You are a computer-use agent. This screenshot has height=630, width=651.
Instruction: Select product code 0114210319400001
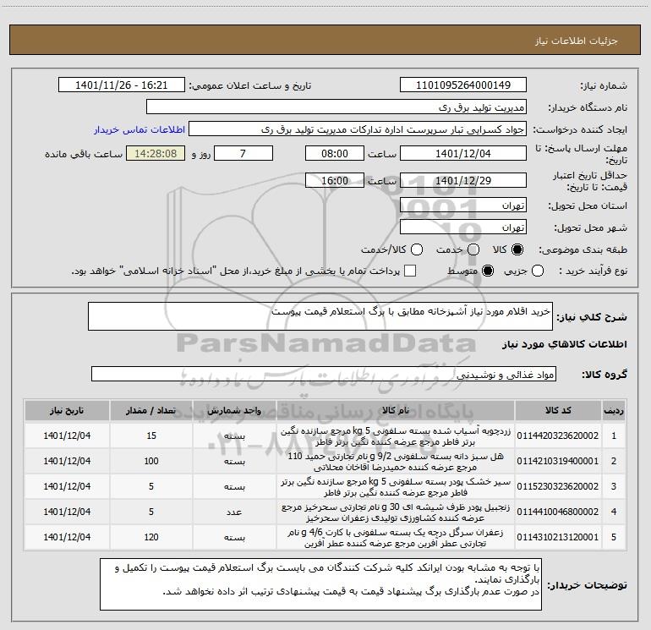[x=558, y=461]
